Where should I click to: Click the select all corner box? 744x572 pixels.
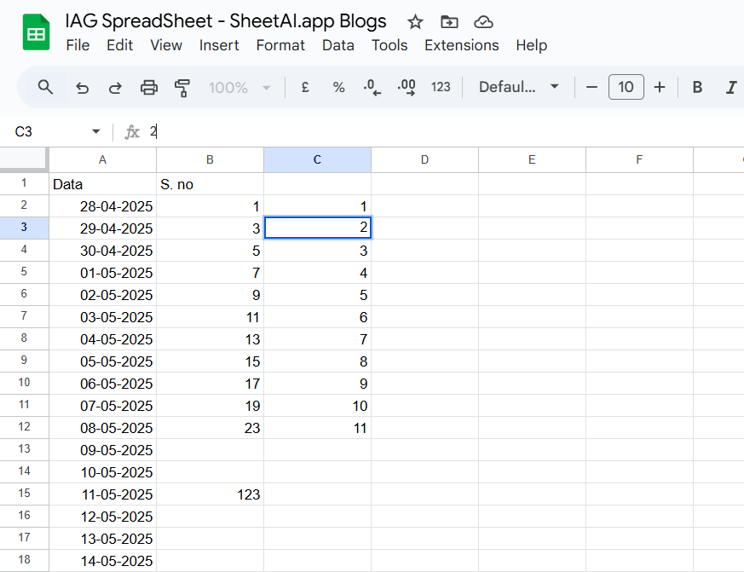coord(24,159)
